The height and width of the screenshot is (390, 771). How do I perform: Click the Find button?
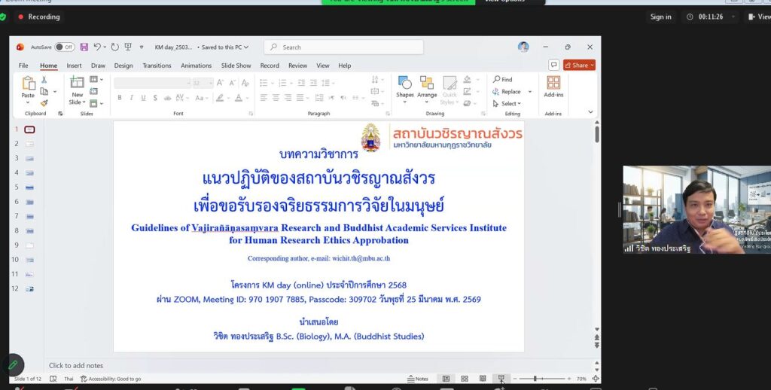pyautogui.click(x=503, y=80)
